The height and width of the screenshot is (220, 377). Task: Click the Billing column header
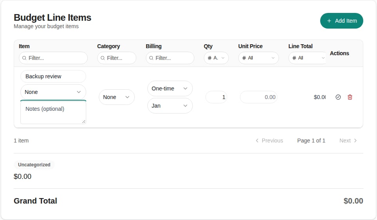click(154, 46)
